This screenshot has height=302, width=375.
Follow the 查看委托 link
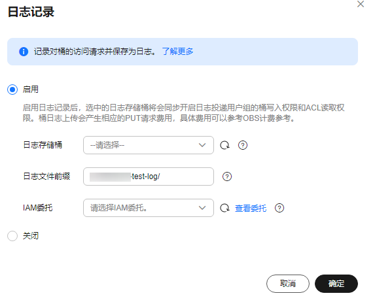tap(251, 208)
